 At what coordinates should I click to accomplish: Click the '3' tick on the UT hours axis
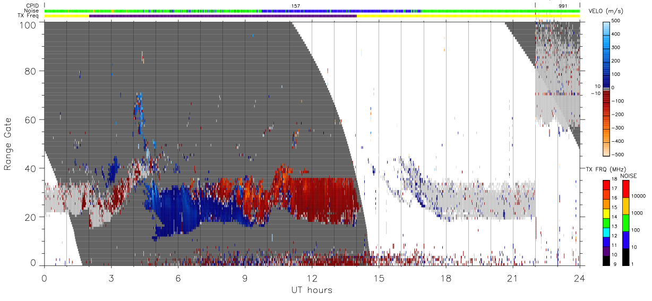[x=111, y=278]
